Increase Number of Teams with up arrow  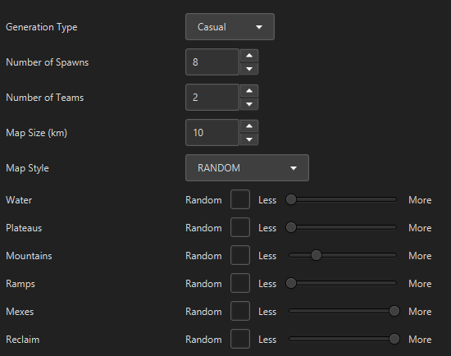point(249,91)
